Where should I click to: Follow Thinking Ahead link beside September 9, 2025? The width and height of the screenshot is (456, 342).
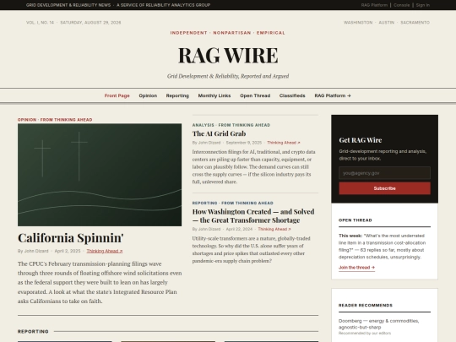pyautogui.click(x=284, y=143)
